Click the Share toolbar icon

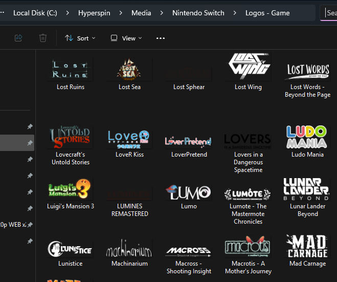[18, 38]
